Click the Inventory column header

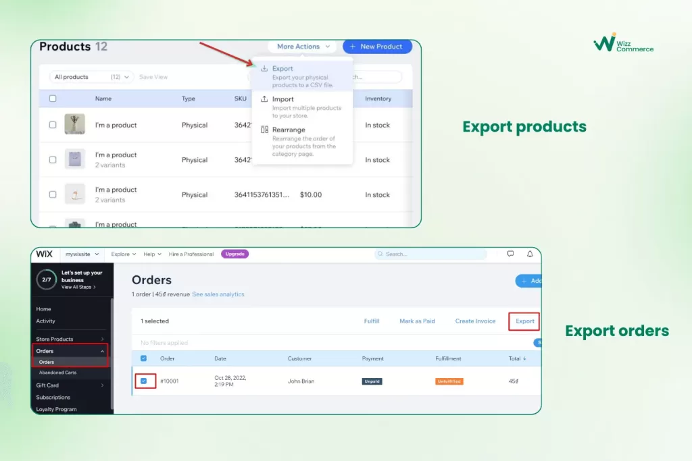click(378, 99)
